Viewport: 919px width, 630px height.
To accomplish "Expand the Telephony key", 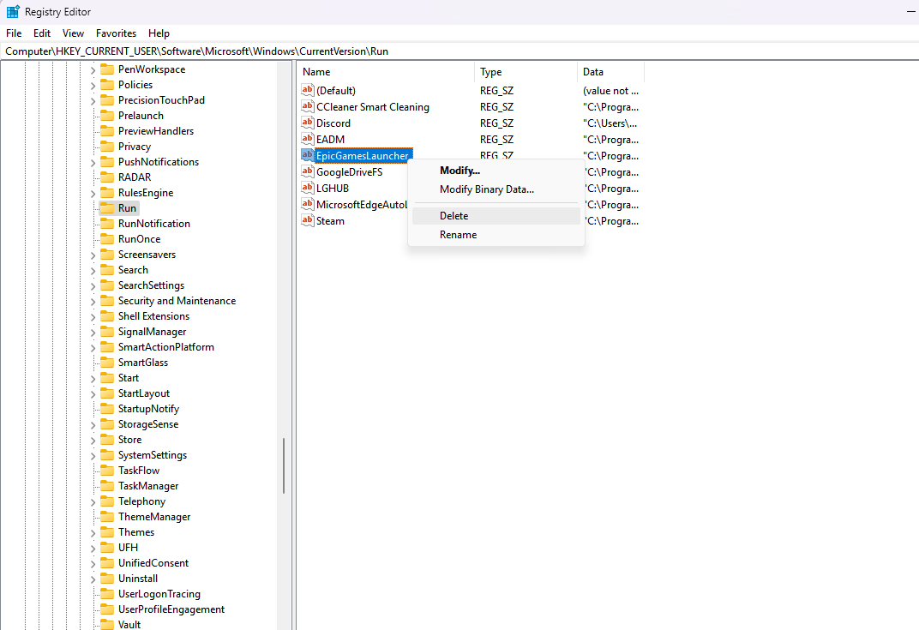I will click(x=93, y=502).
